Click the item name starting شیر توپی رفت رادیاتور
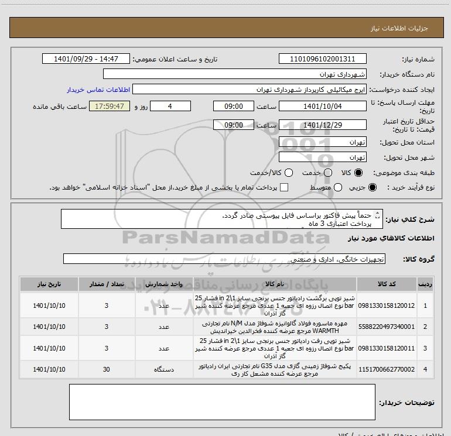Screen dimensions: 451x436 click(275, 348)
